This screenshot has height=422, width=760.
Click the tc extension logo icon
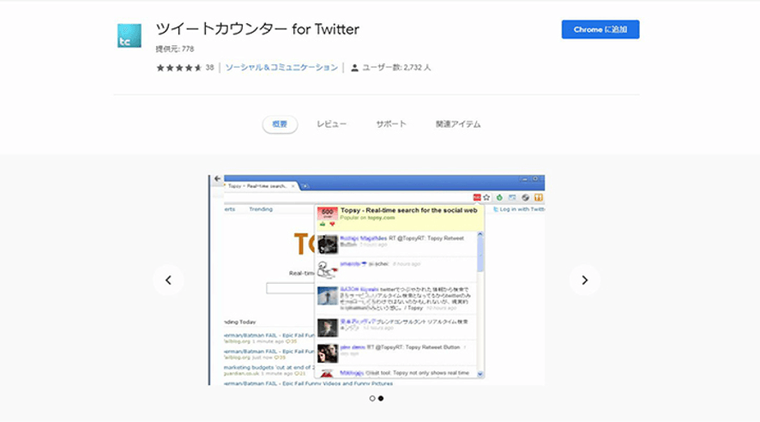[130, 36]
